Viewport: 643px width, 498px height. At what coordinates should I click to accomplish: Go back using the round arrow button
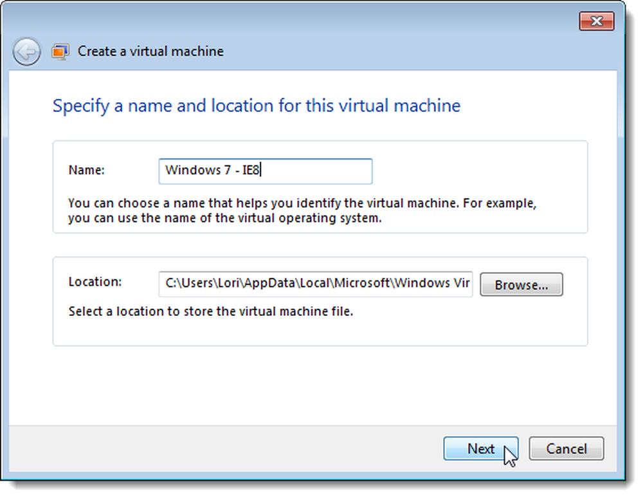click(26, 51)
